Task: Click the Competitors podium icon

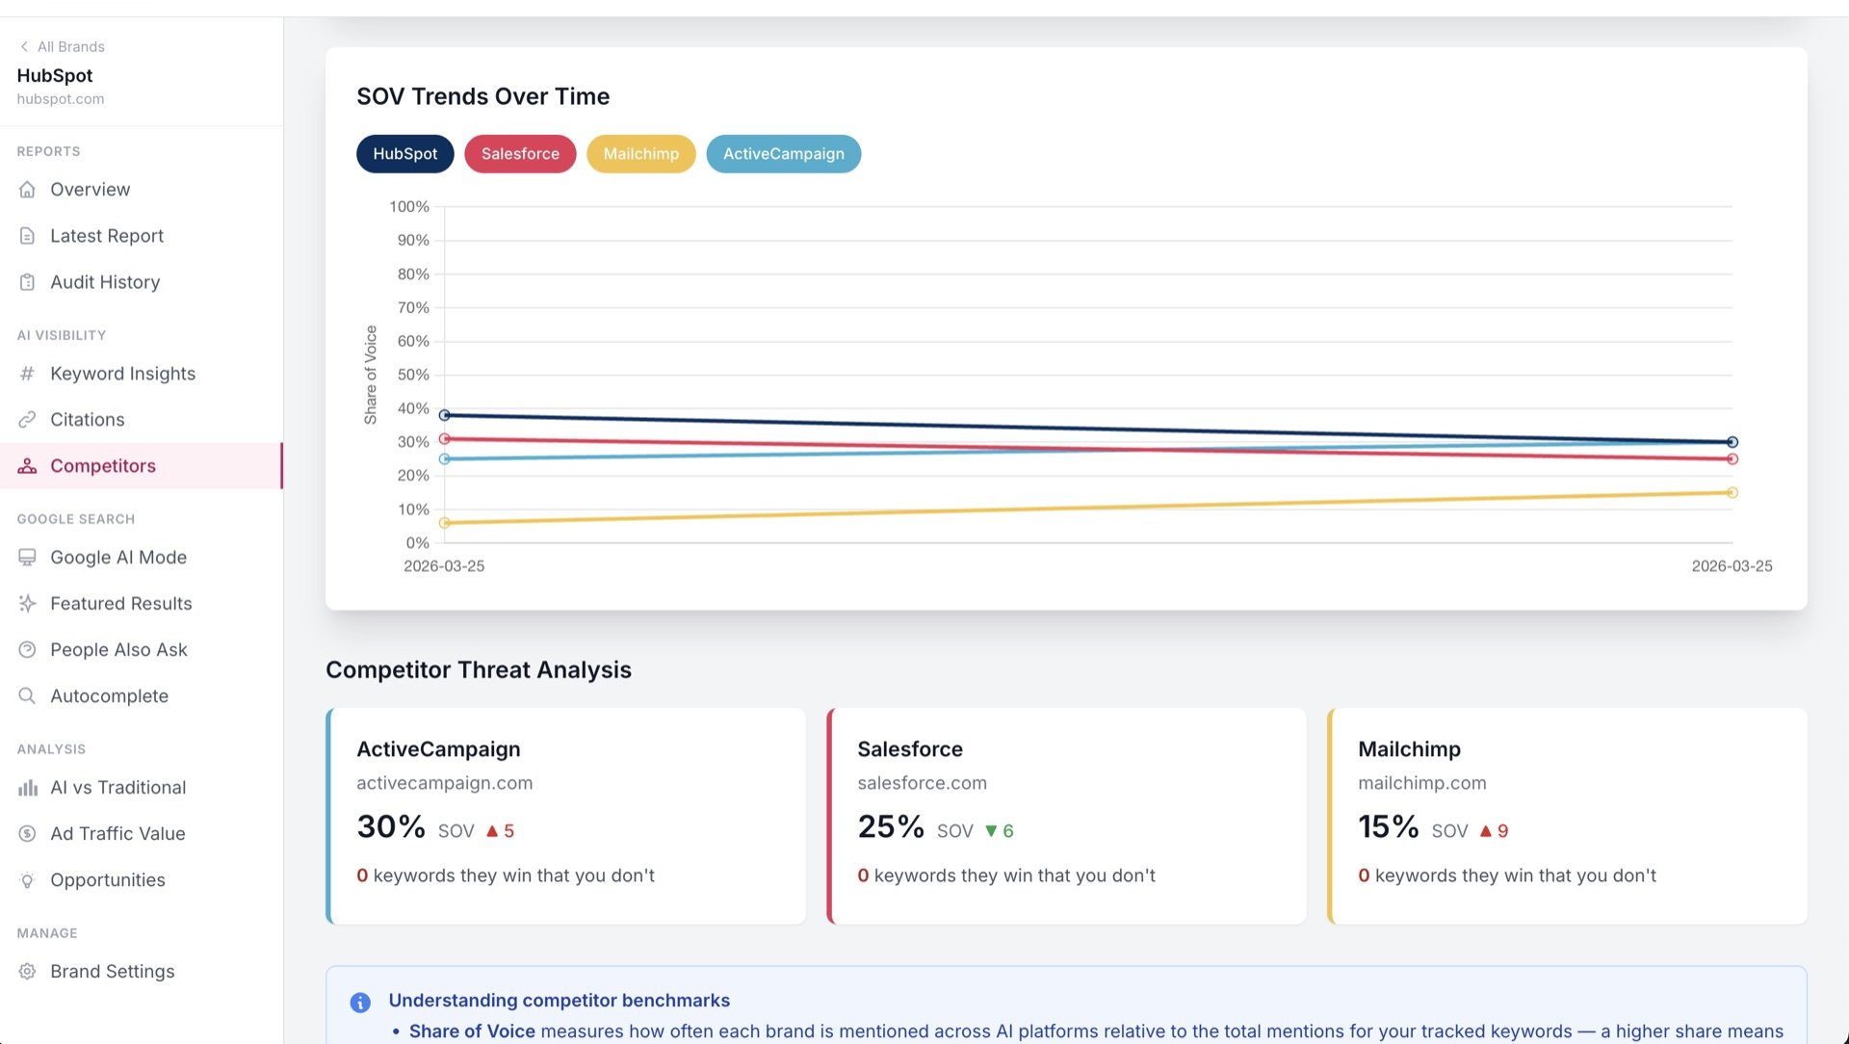Action: pyautogui.click(x=27, y=466)
